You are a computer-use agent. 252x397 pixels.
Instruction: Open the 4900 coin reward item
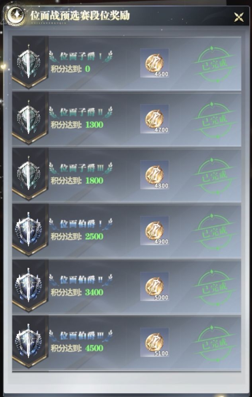pos(154,231)
